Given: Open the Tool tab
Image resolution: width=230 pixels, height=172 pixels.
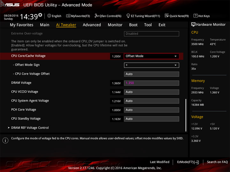Looking at the screenshot, I should [148, 25].
